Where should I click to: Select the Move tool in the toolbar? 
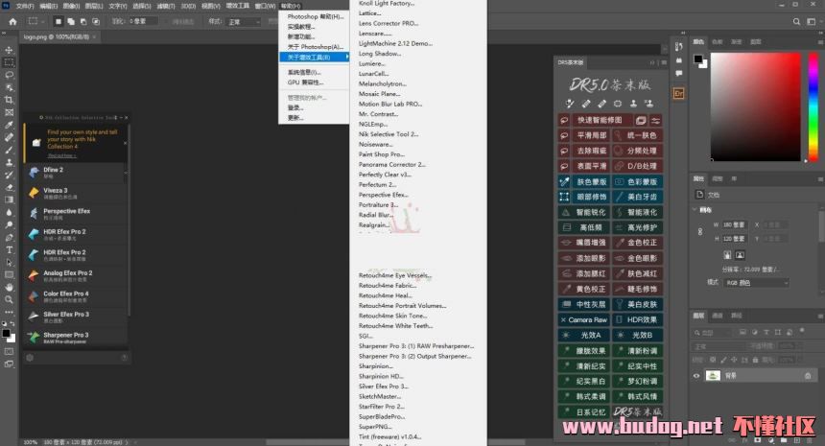9,49
